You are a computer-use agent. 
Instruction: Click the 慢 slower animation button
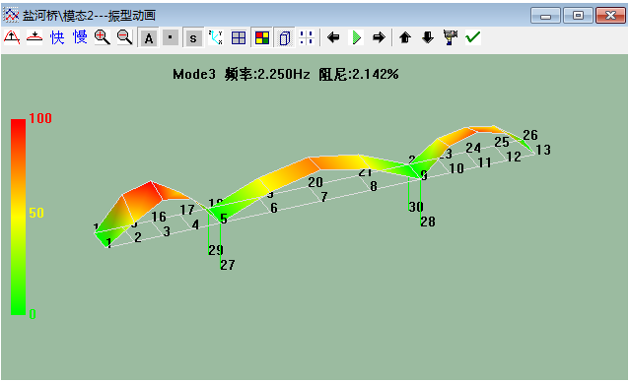coord(80,37)
